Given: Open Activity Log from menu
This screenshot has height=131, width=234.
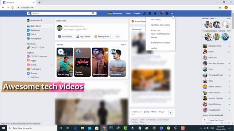Looking at the screenshot, I should click(x=155, y=30).
